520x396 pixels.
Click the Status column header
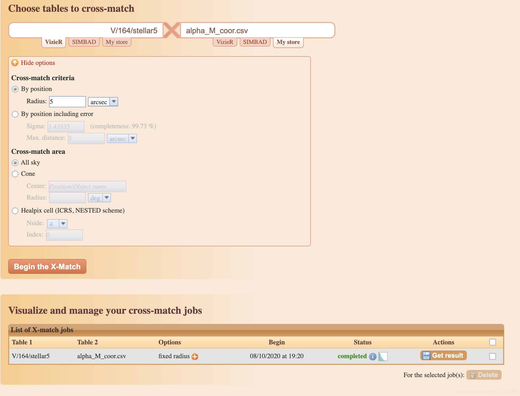point(363,342)
